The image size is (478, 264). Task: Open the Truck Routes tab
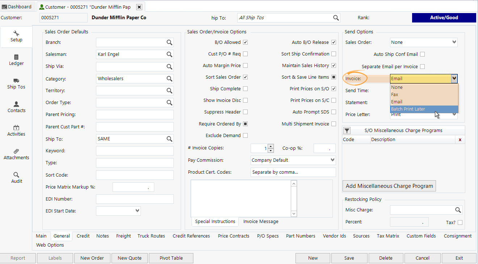click(151, 236)
